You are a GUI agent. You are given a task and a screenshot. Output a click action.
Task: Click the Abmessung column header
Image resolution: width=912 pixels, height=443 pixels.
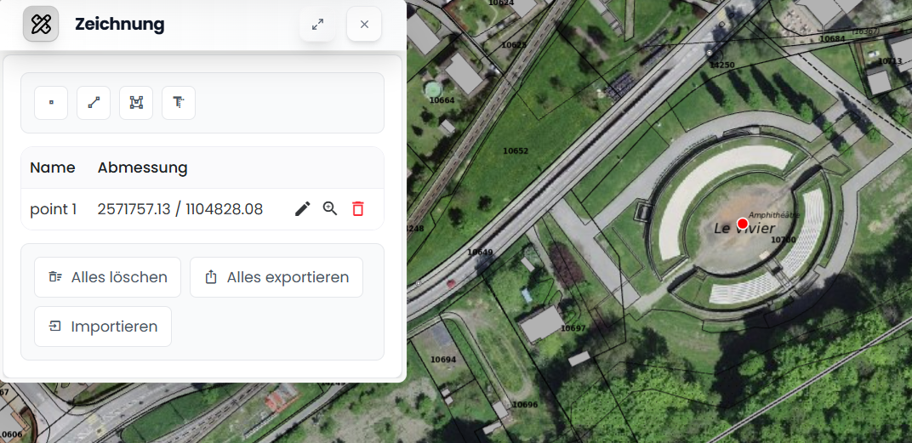click(x=142, y=168)
